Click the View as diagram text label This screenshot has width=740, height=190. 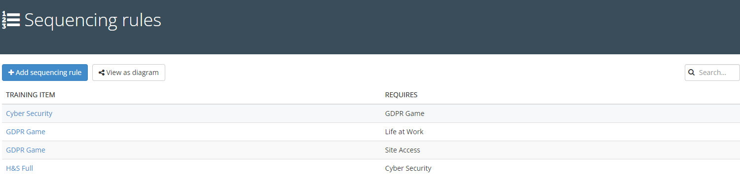tap(133, 73)
